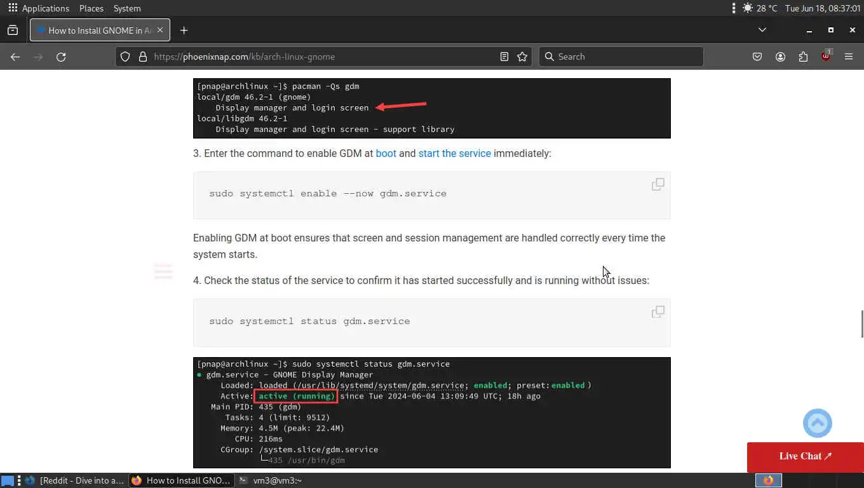The image size is (864, 488).
Task: Open the uBlock Origin extension icon
Action: pos(826,57)
